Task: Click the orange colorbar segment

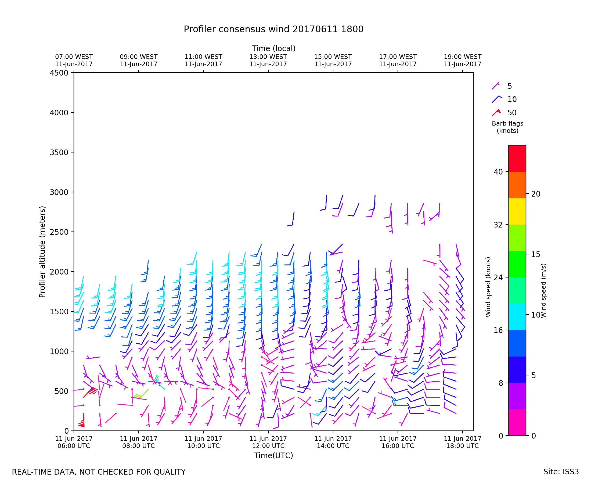Action: (x=517, y=185)
